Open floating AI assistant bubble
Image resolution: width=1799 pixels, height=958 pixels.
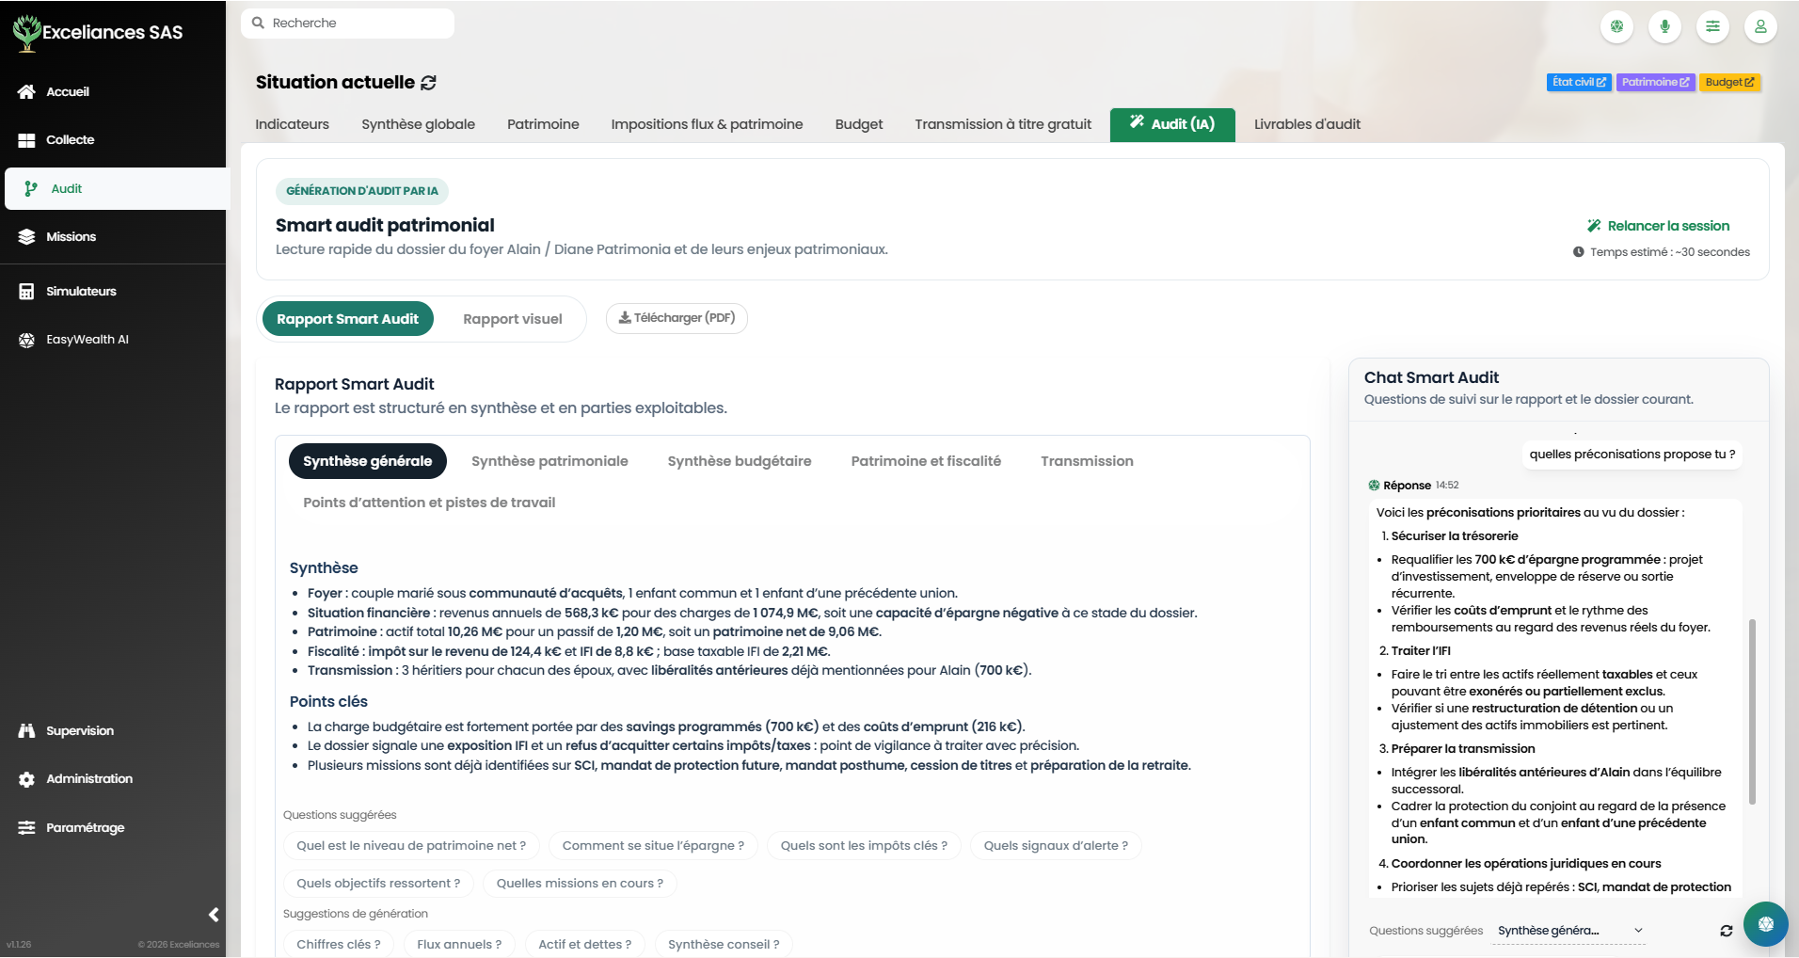(1766, 924)
